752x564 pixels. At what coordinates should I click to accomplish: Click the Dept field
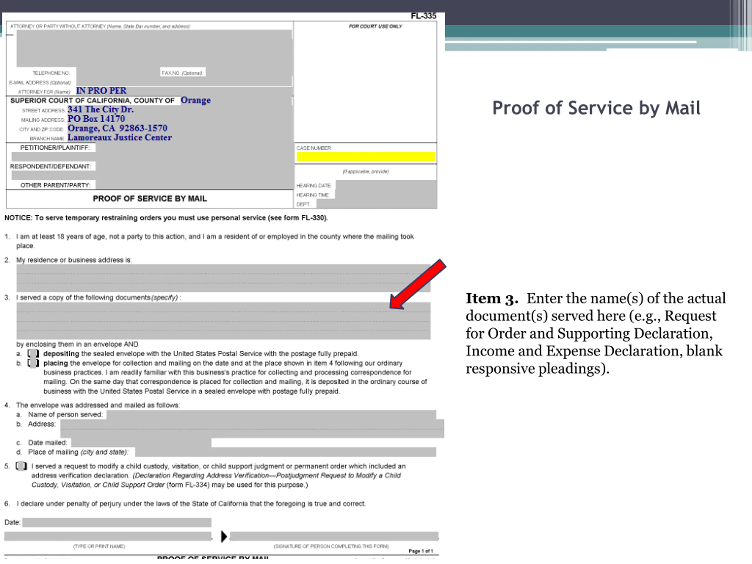376,204
